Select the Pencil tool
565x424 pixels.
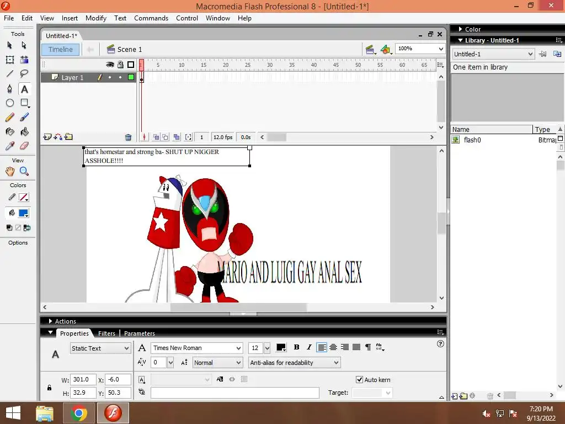pyautogui.click(x=10, y=117)
